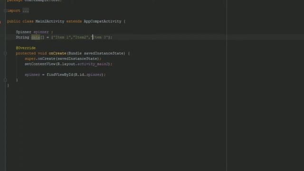Click the 'setContentView' method call

[x=40, y=64]
